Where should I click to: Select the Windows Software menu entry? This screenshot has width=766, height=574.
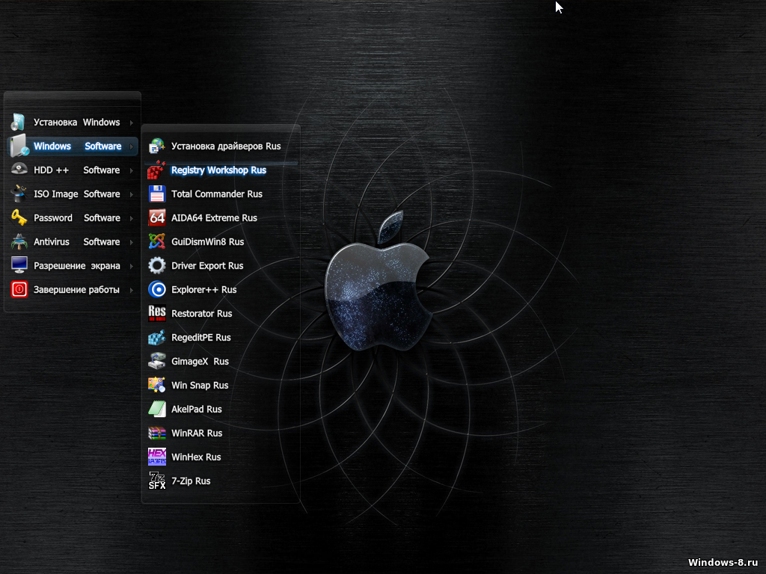tap(73, 146)
